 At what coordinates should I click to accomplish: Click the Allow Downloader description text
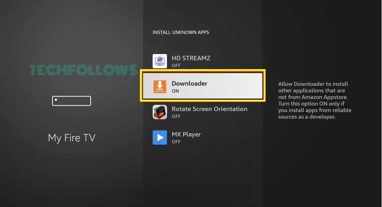pyautogui.click(x=314, y=101)
